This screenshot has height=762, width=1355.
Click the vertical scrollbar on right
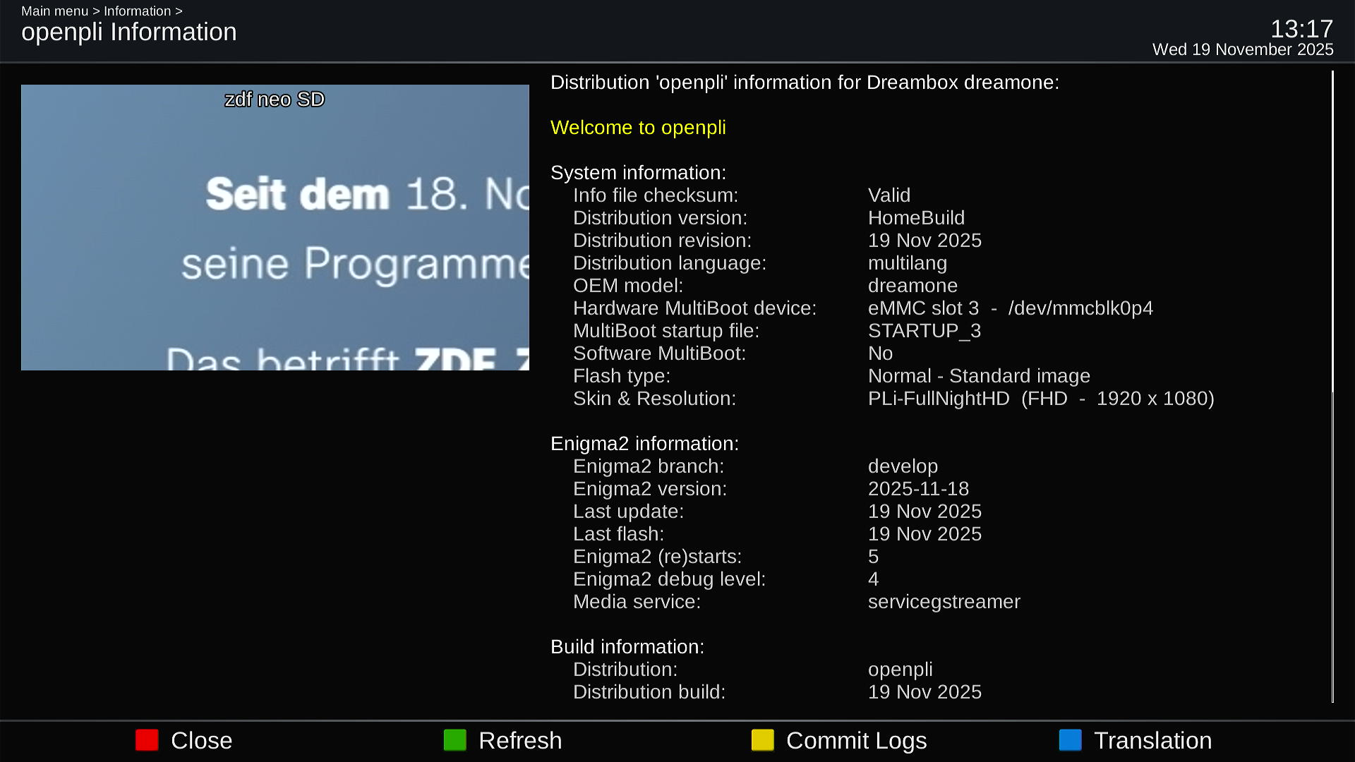tap(1332, 233)
